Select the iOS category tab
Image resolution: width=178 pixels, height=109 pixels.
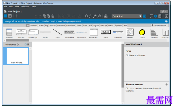click(90, 25)
